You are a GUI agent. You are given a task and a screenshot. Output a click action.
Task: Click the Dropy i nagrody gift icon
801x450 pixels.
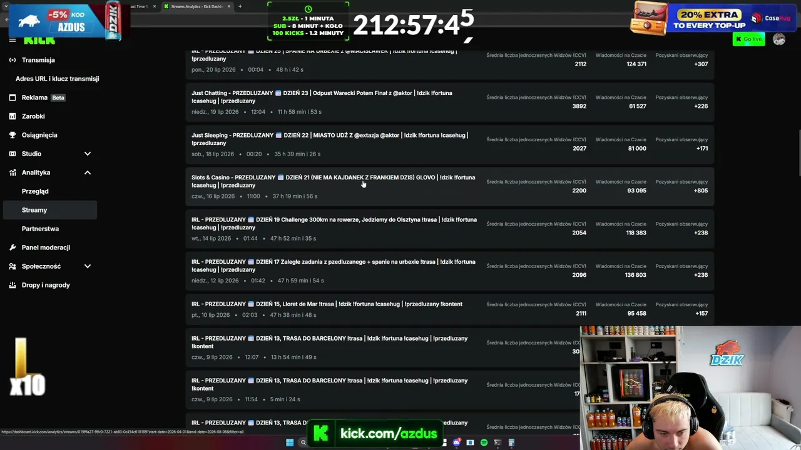click(13, 285)
